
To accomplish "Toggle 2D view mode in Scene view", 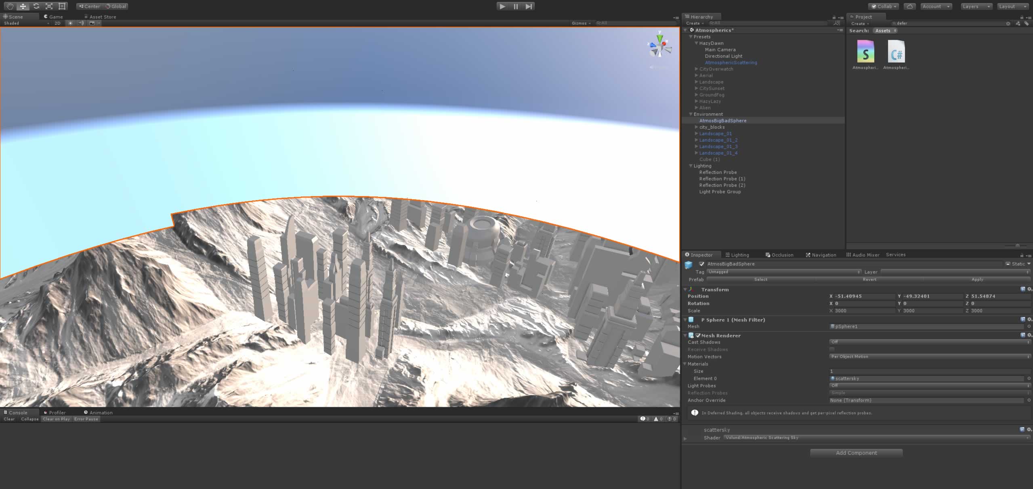I will 57,23.
